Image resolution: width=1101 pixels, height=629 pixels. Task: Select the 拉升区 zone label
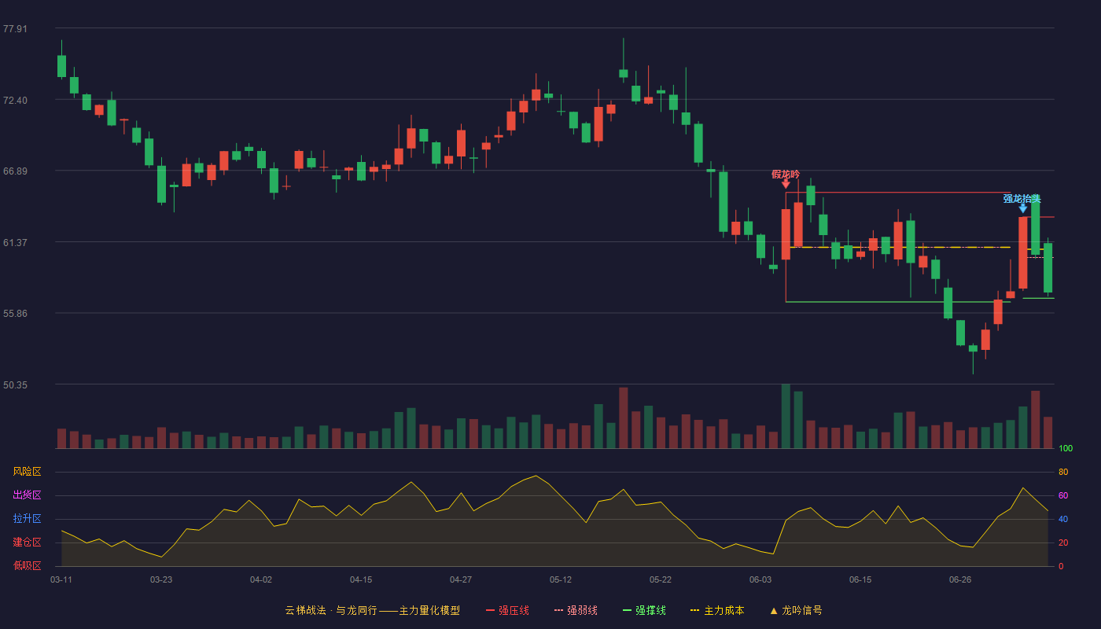(x=27, y=519)
